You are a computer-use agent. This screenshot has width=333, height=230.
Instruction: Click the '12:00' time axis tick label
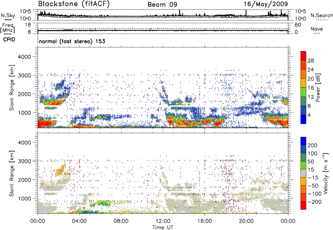click(163, 221)
